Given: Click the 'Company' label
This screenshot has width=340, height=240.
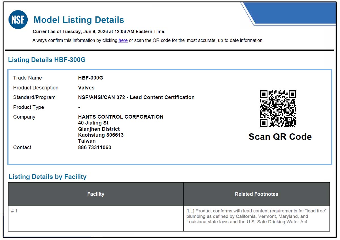Looking at the screenshot, I should [24, 117].
